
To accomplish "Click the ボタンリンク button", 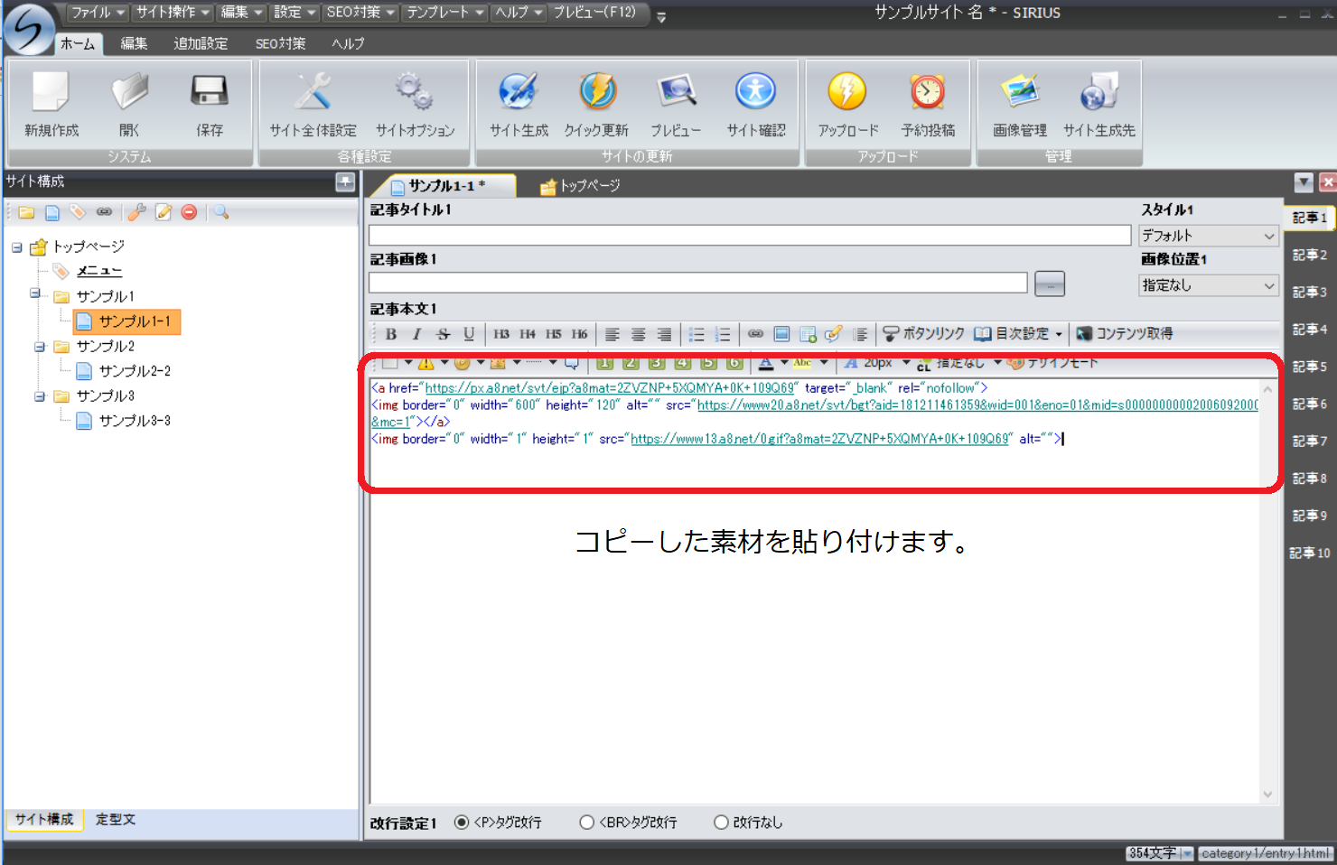I will (x=923, y=334).
